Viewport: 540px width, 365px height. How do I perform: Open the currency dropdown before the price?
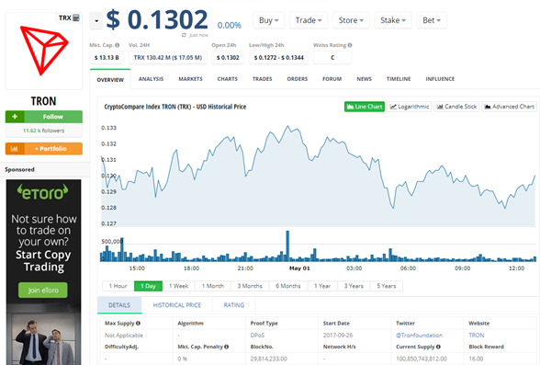(x=96, y=20)
